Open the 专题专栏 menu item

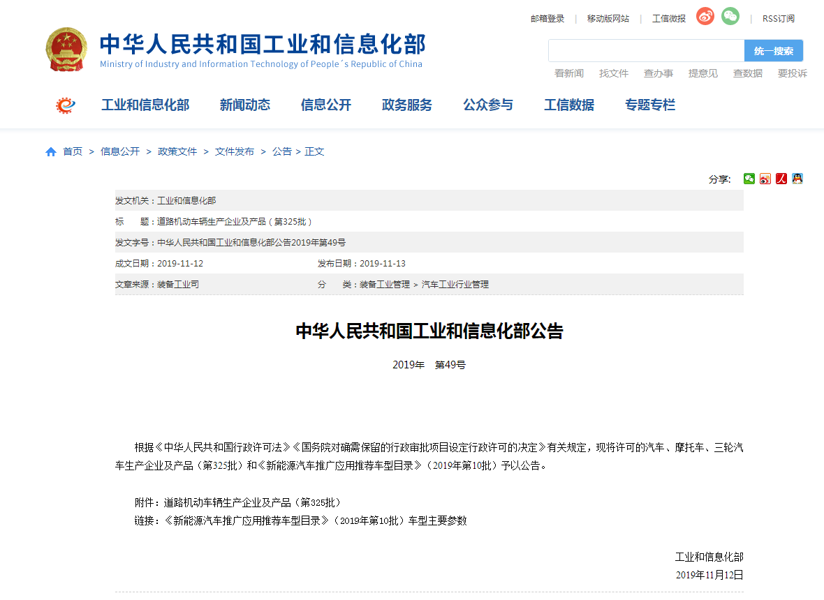point(649,105)
